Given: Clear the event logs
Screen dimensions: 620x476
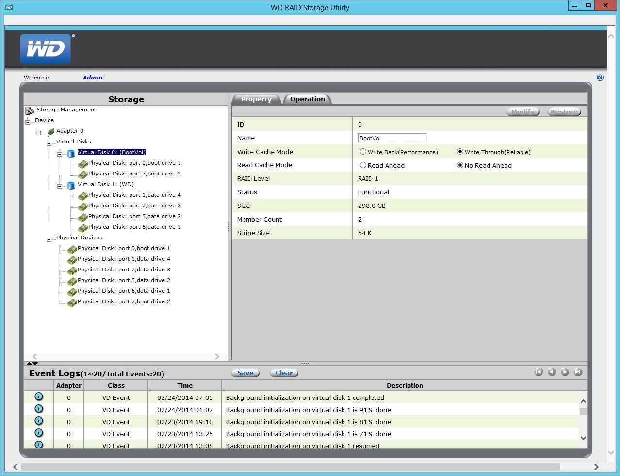Looking at the screenshot, I should point(284,373).
